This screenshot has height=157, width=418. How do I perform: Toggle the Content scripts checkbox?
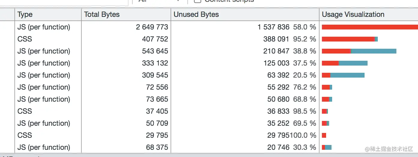pos(198,1)
